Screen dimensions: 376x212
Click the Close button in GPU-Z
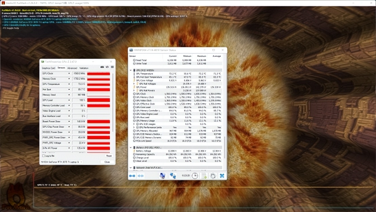tap(107, 162)
